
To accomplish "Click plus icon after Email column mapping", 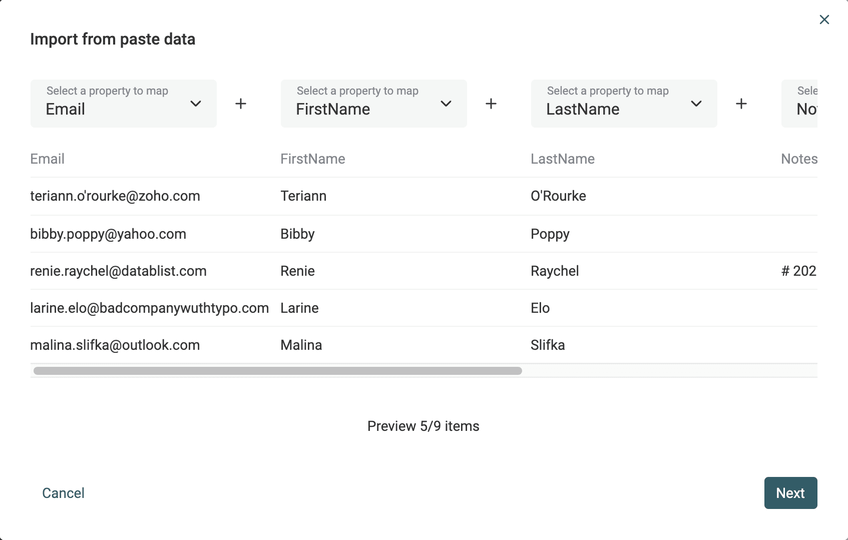I will pos(241,104).
